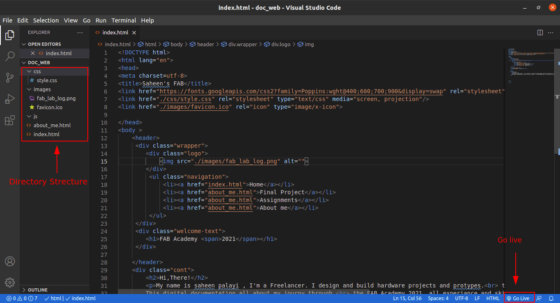The image size is (560, 303).
Task: Open the Extensions view
Action: coord(10,120)
